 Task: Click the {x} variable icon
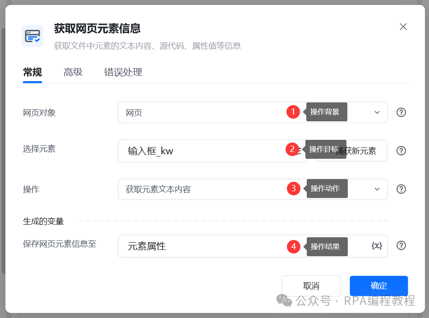(377, 245)
